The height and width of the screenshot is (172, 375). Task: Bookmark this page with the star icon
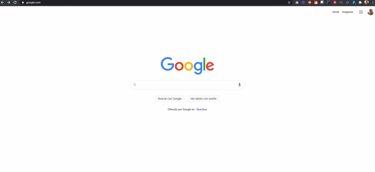pos(289,2)
